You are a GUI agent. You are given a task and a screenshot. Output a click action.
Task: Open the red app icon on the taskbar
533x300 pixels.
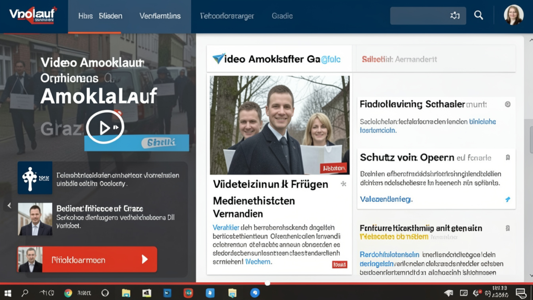[x=188, y=293]
